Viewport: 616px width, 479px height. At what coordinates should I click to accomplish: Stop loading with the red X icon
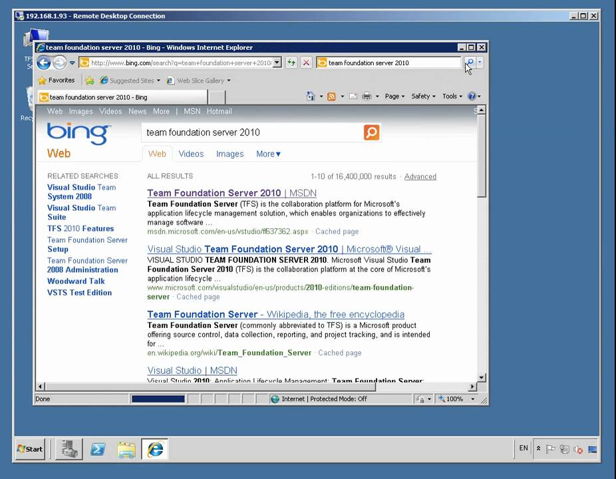point(306,63)
